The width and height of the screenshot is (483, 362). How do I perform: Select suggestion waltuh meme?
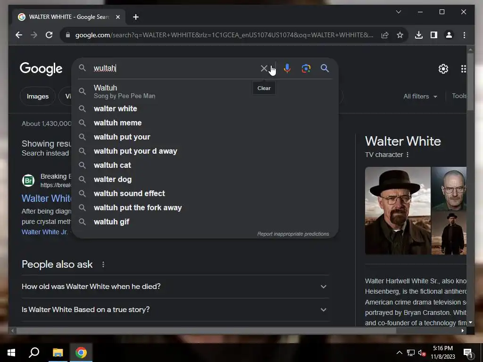point(205,123)
